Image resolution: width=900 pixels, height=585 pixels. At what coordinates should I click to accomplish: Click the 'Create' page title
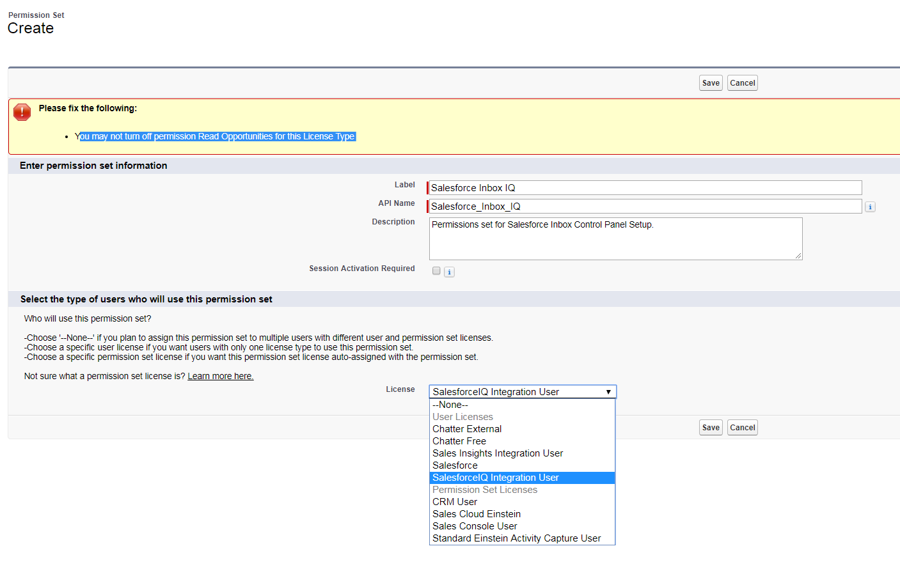coord(31,28)
